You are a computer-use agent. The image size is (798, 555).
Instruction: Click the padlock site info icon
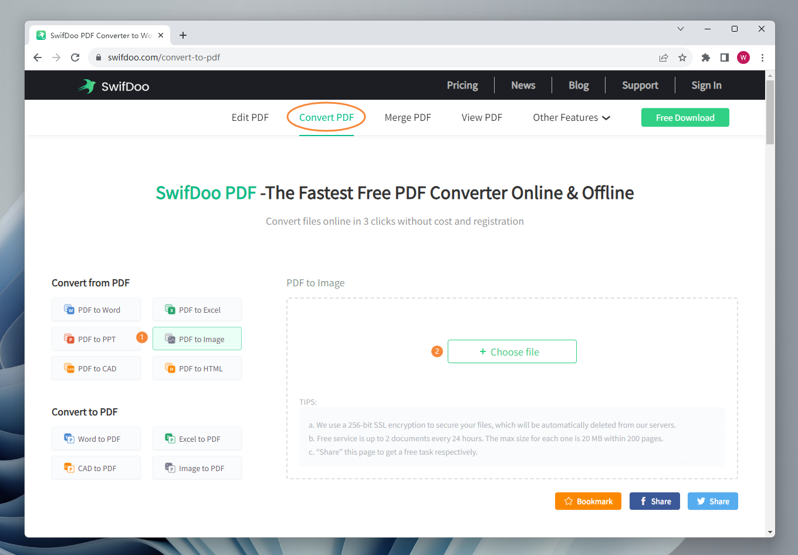(x=99, y=57)
